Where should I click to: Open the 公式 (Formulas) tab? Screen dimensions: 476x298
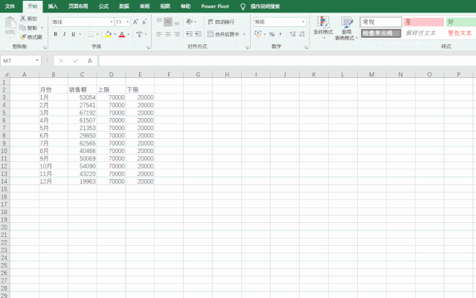pyautogui.click(x=103, y=5)
